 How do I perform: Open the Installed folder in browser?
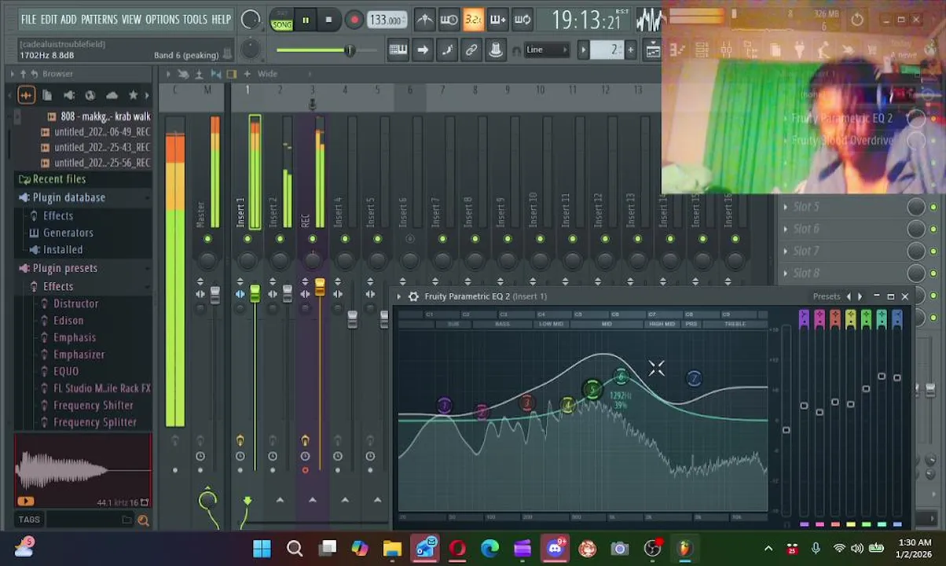63,250
